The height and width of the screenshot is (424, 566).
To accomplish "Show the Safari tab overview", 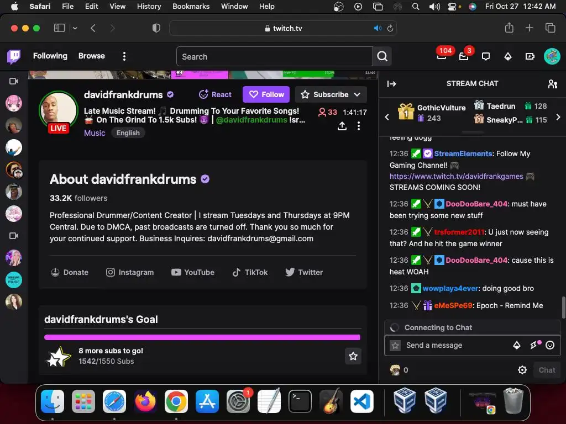I will pos(550,28).
